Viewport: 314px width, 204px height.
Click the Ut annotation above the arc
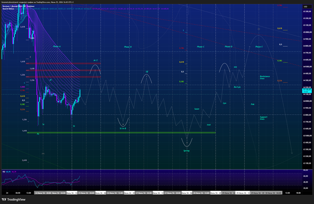147,72
